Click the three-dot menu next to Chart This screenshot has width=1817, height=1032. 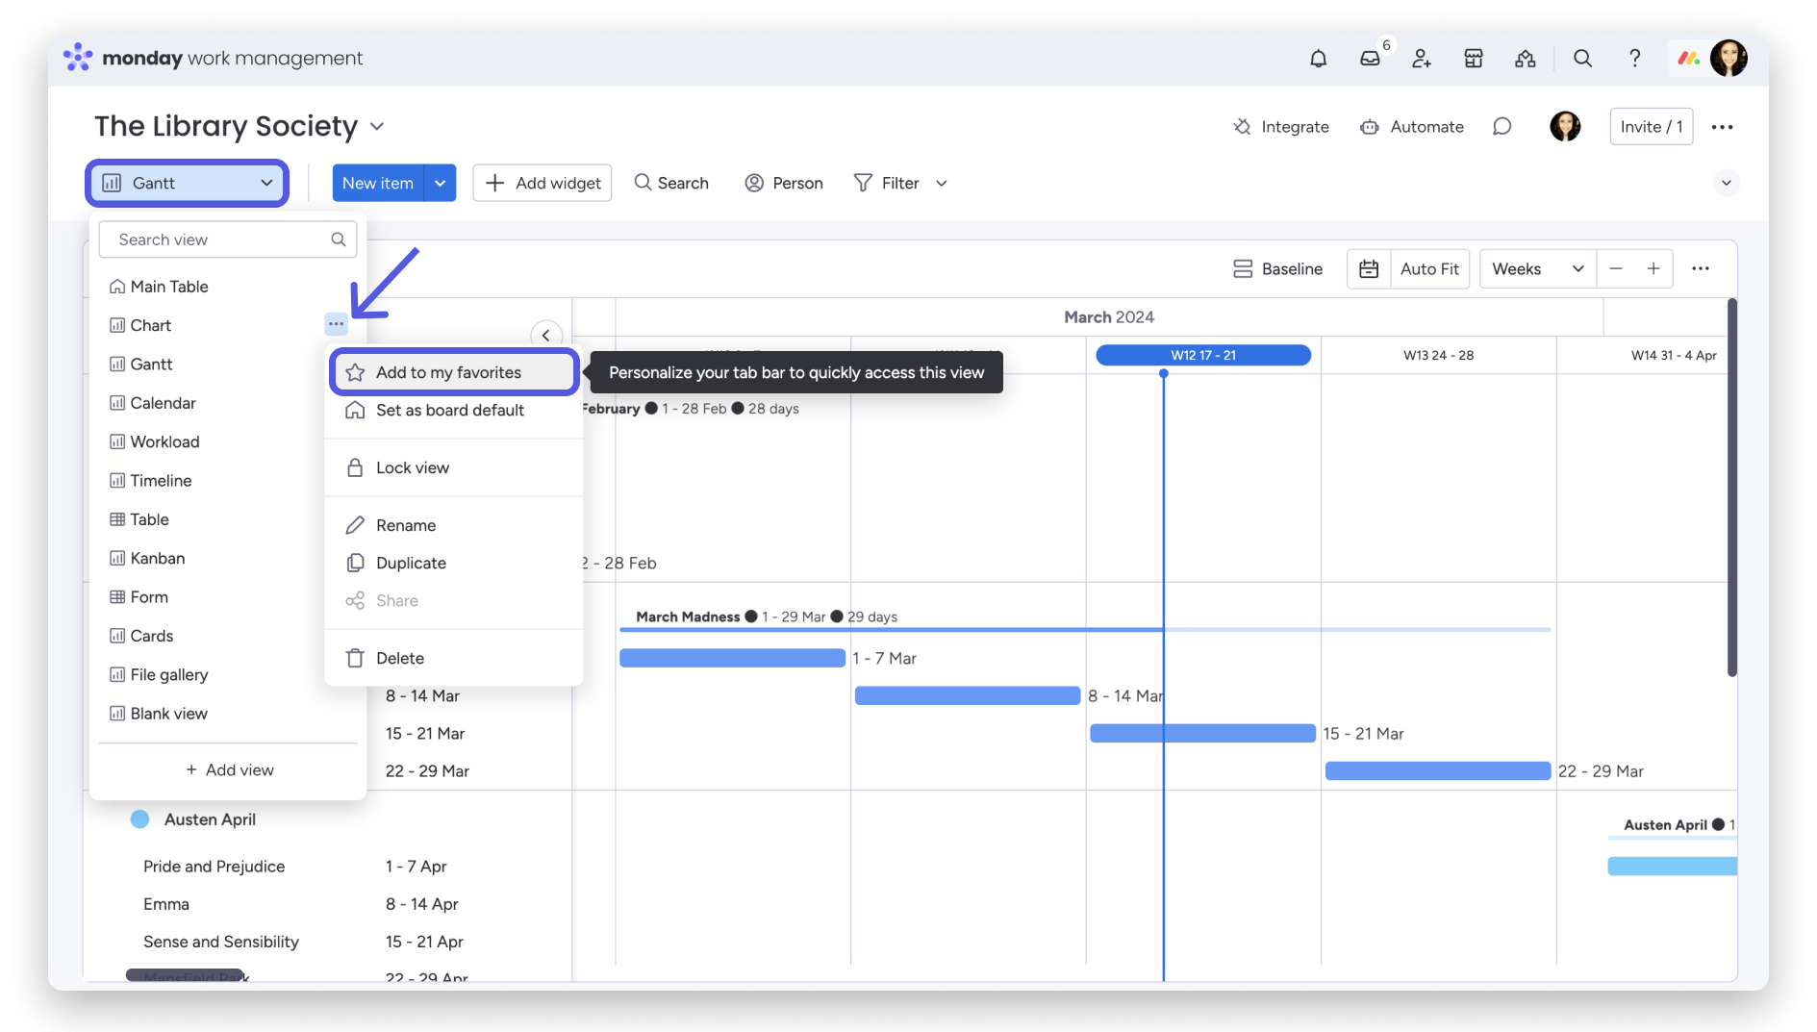pos(336,324)
